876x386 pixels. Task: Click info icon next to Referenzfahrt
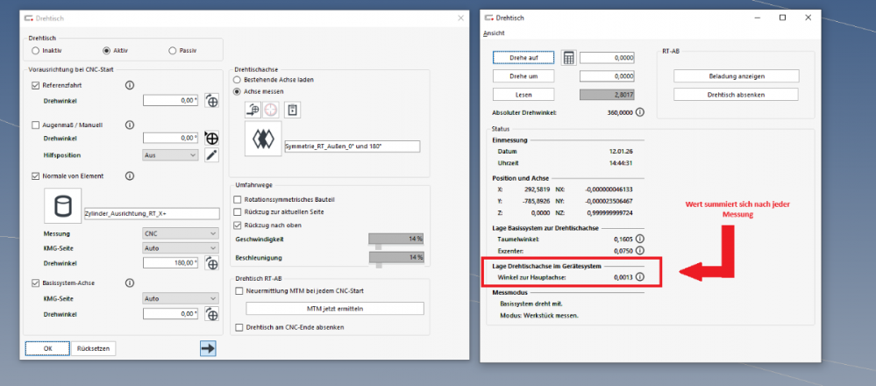(130, 85)
